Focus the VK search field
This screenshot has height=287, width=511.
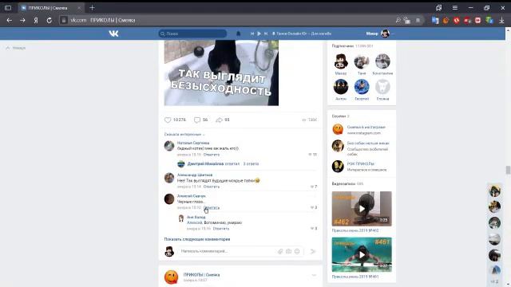coord(192,33)
